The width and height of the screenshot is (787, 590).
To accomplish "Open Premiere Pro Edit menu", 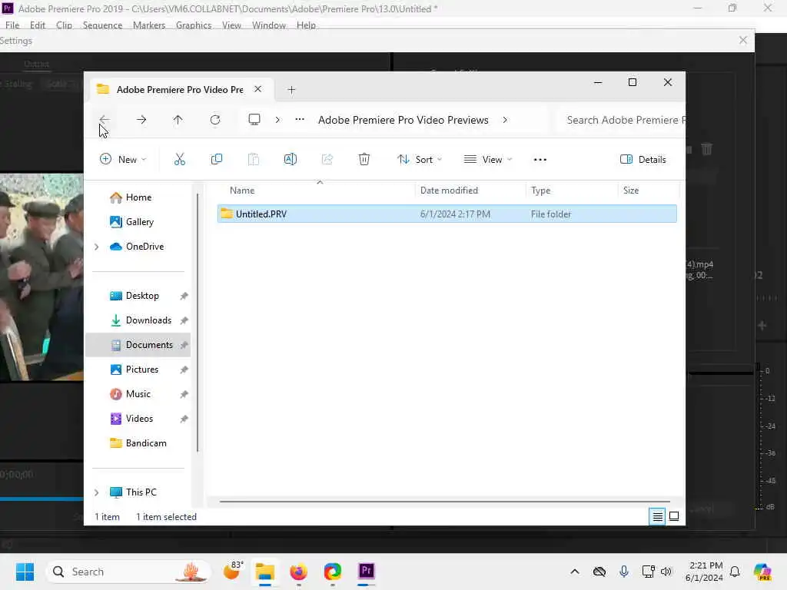I will tap(37, 25).
